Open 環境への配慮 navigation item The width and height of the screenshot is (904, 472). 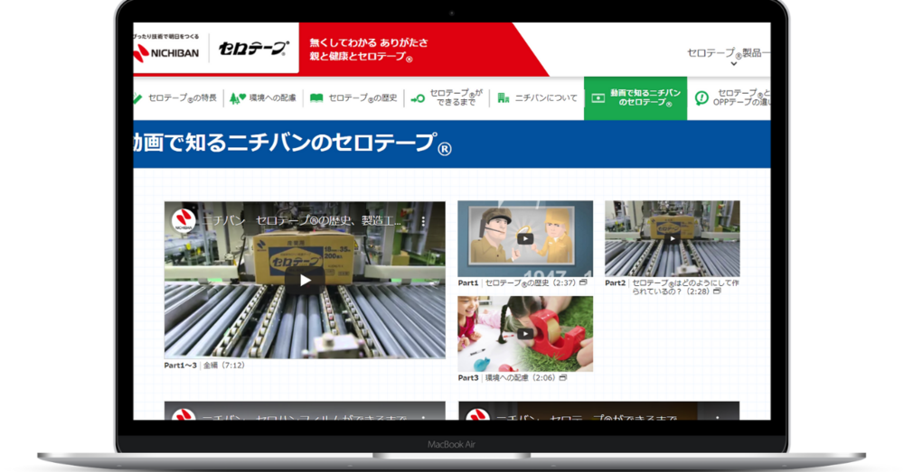click(x=263, y=98)
